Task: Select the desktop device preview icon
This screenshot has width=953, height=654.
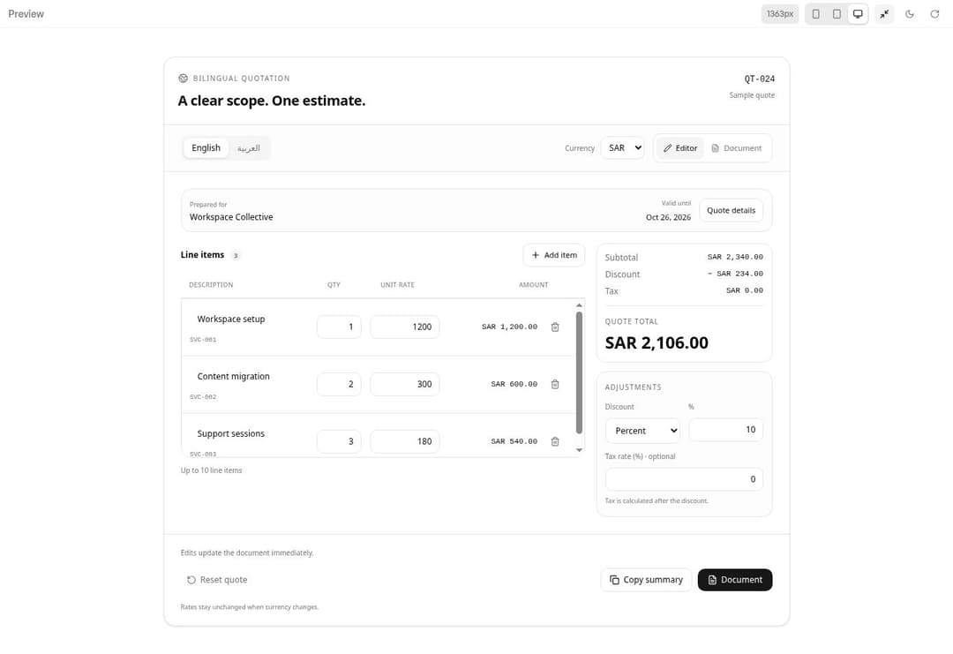Action: tap(858, 14)
